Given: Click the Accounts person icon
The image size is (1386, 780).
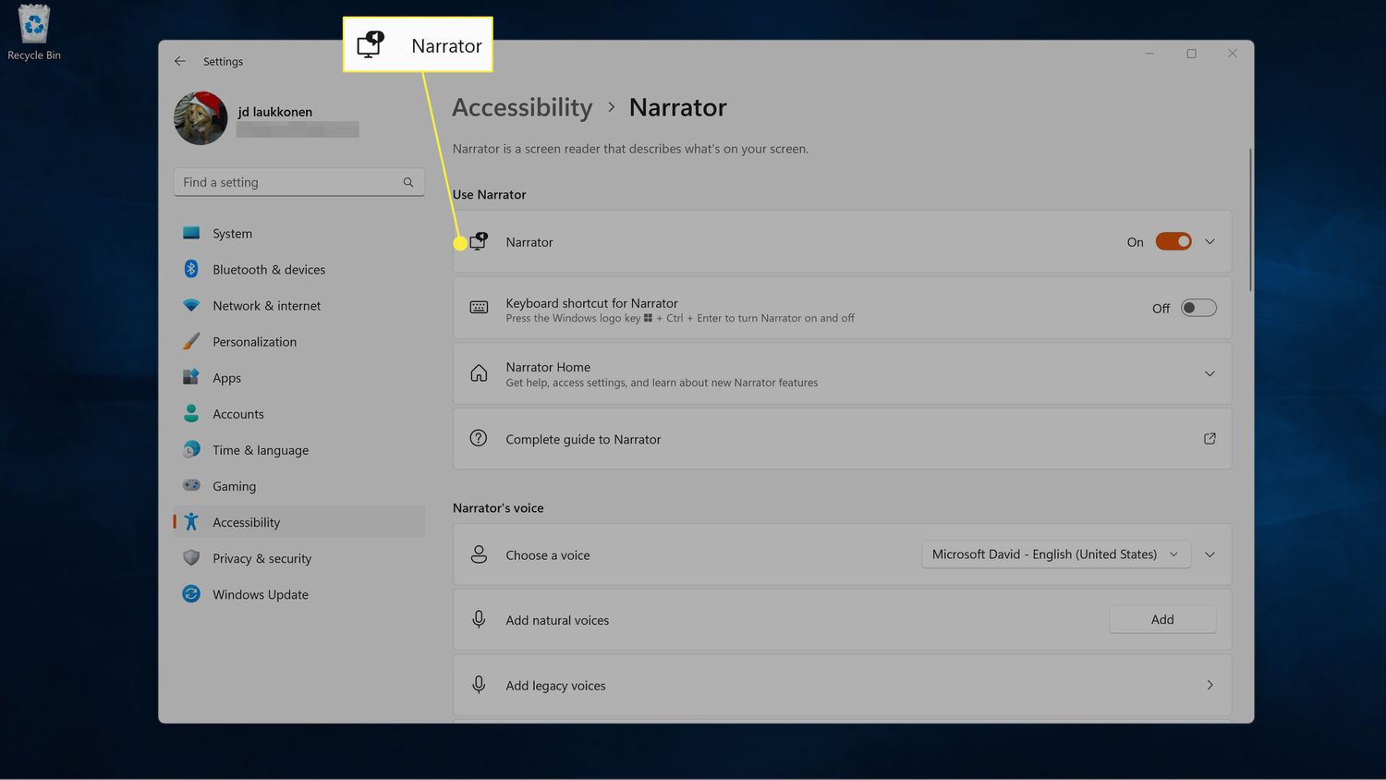Looking at the screenshot, I should [x=191, y=413].
